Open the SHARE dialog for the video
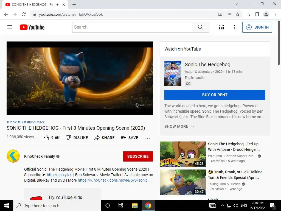Image resolution: width=281 pixels, height=211 pixels. (105, 138)
